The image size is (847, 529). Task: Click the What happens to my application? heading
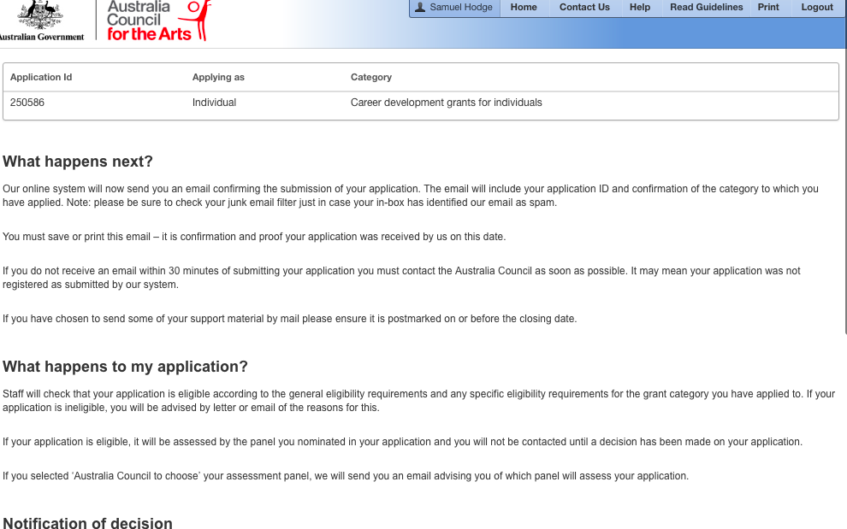coord(125,367)
